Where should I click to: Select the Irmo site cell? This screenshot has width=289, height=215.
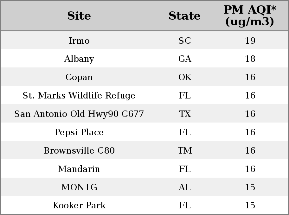tap(79, 41)
